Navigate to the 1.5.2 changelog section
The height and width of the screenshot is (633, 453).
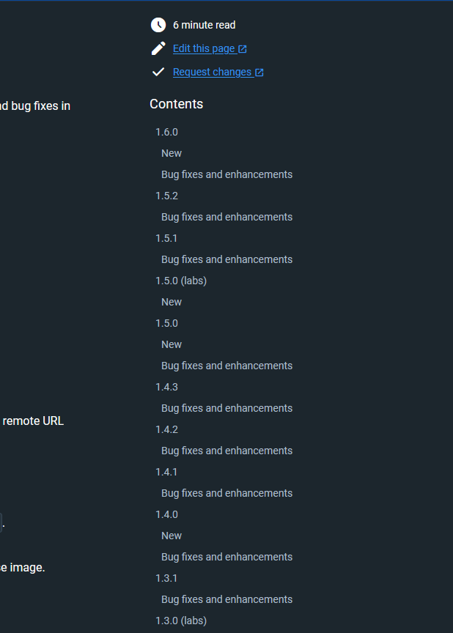pos(166,196)
